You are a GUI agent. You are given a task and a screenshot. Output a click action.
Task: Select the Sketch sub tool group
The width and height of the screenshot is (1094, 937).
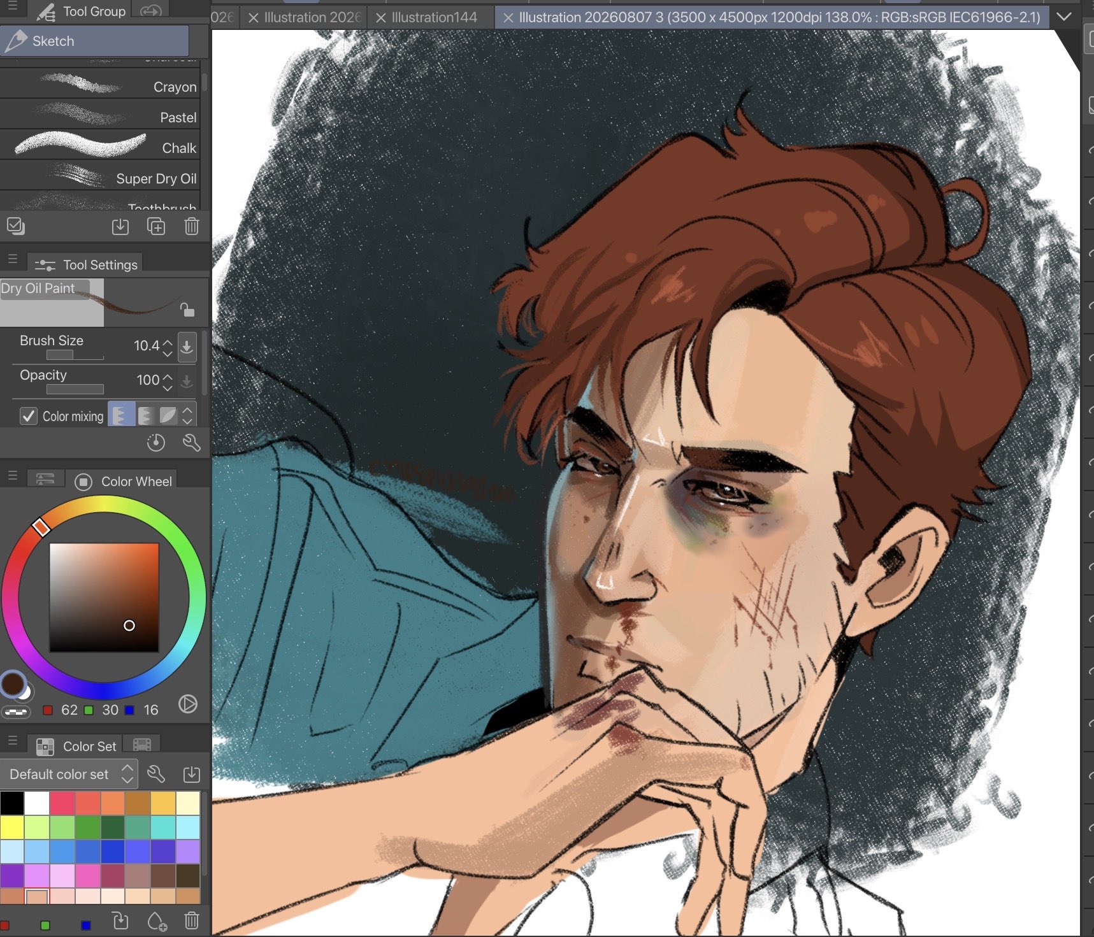pyautogui.click(x=94, y=41)
